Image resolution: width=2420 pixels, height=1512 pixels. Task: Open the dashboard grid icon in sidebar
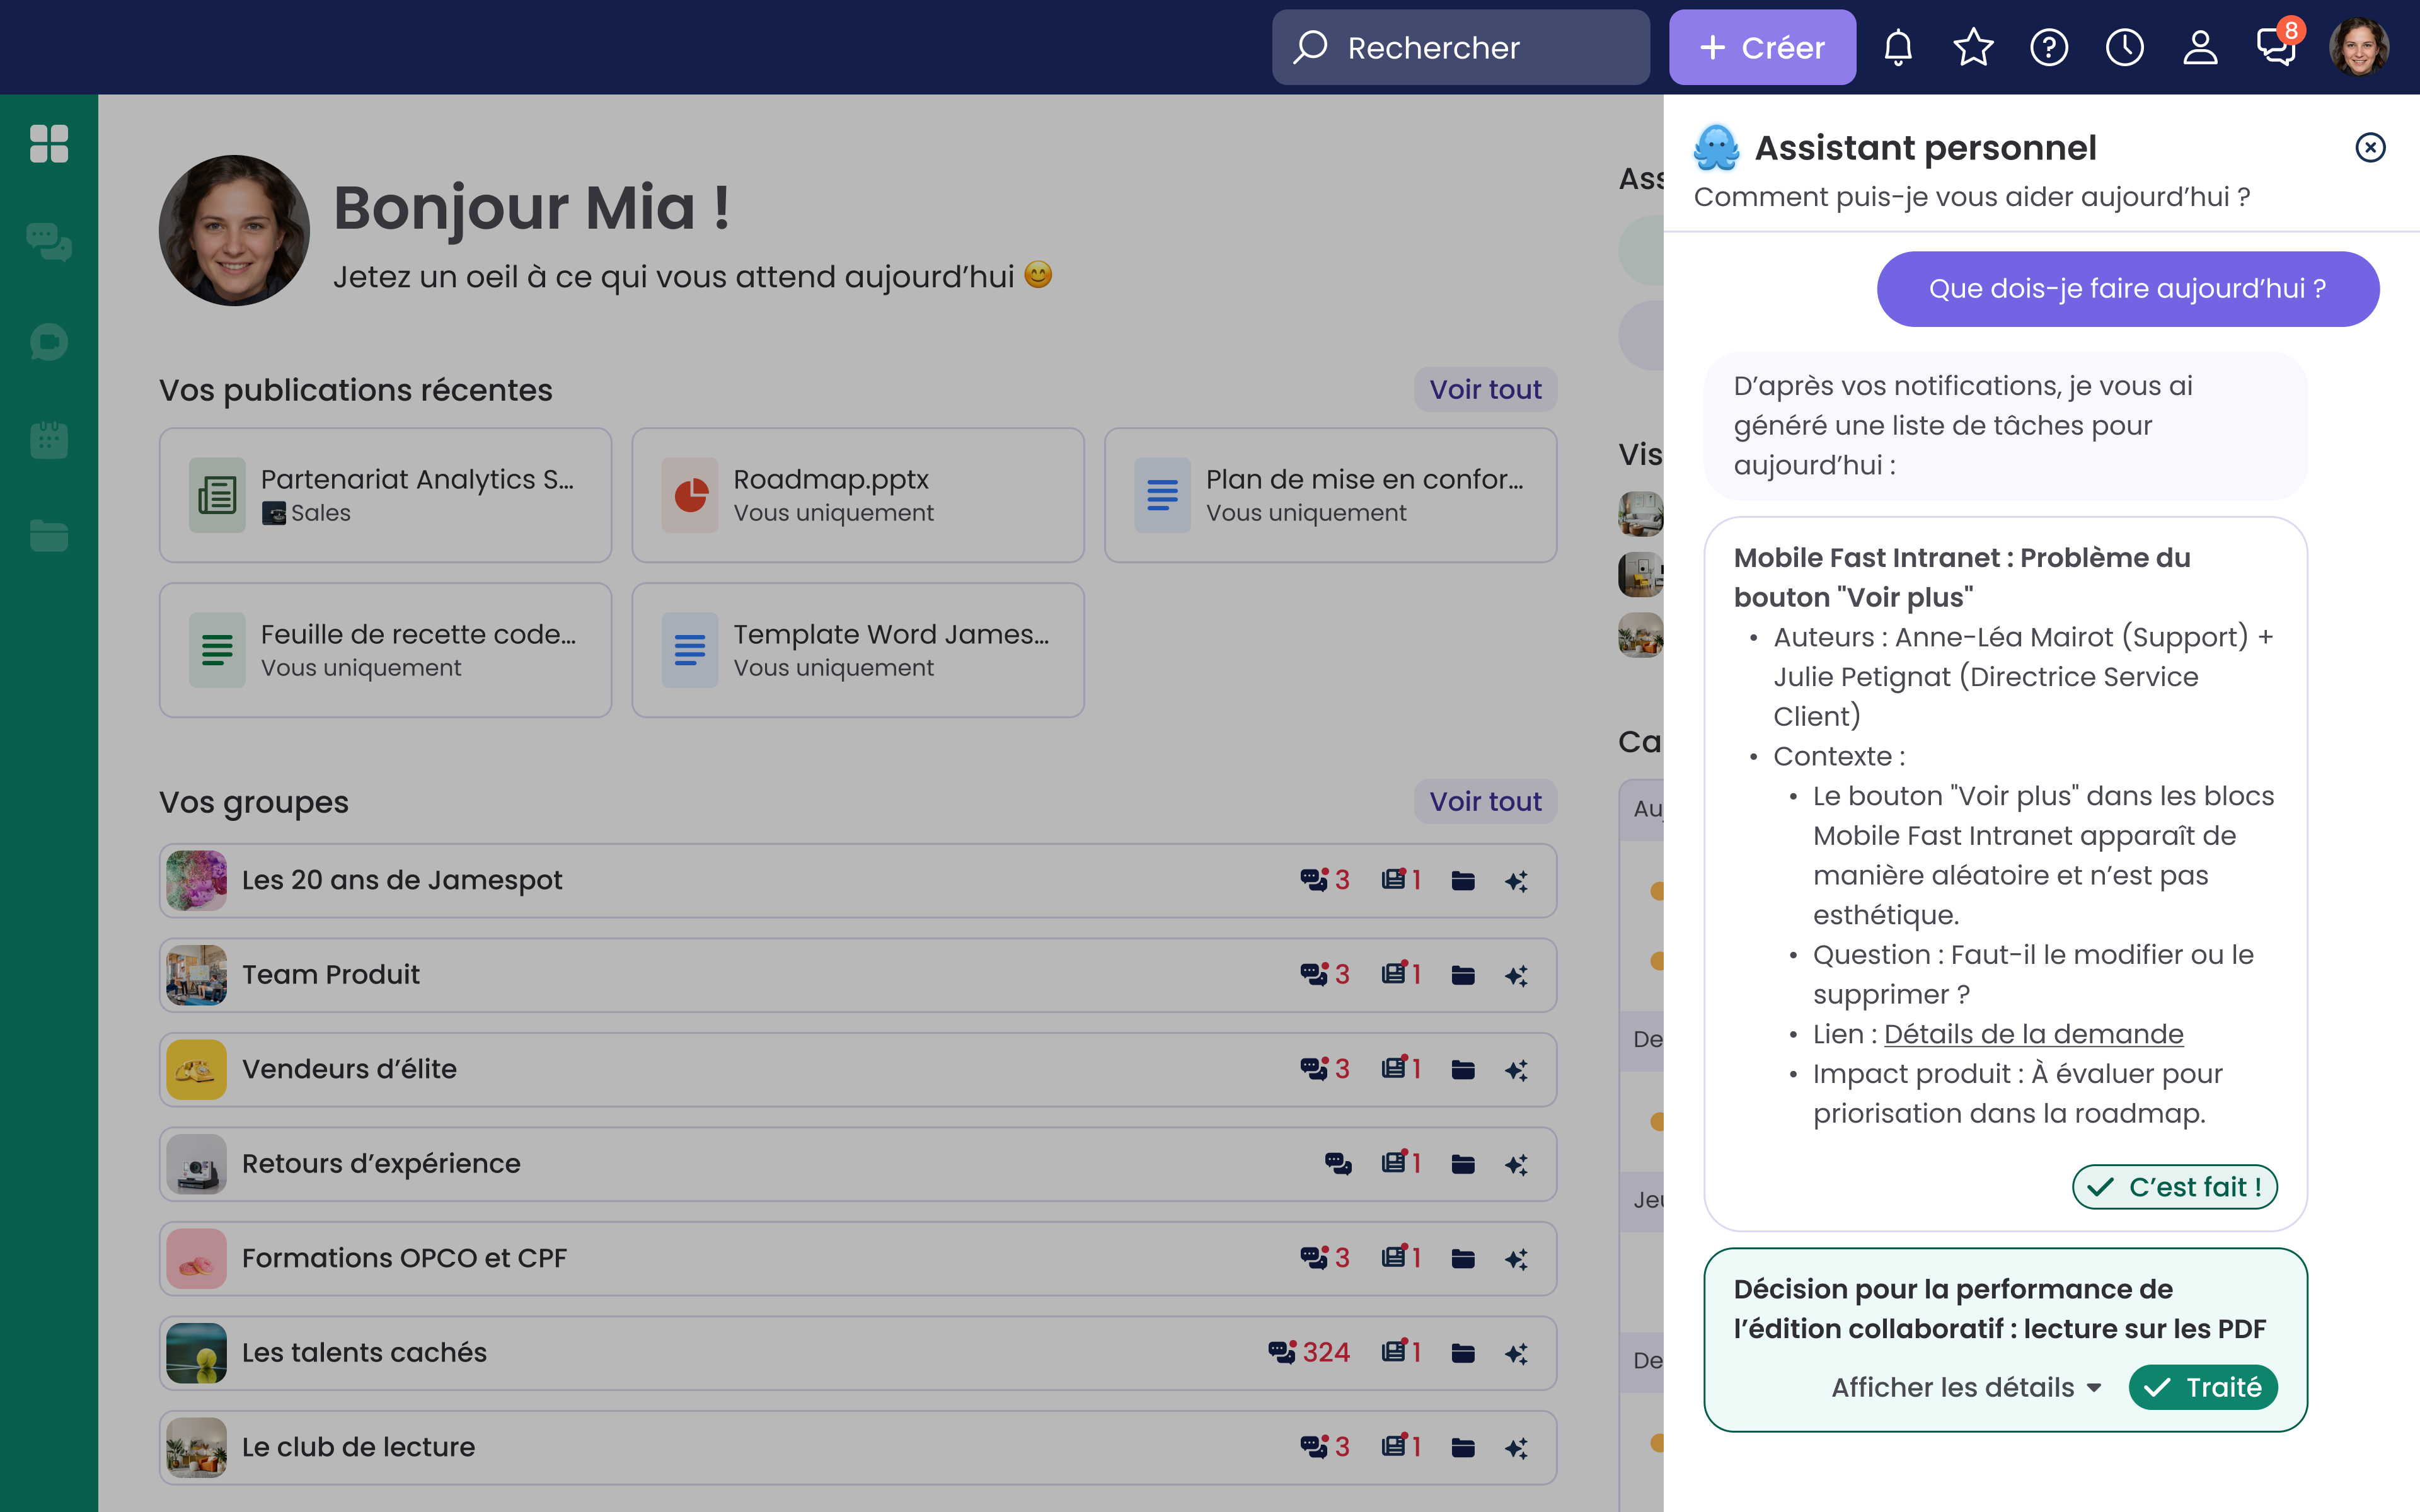pos(49,144)
